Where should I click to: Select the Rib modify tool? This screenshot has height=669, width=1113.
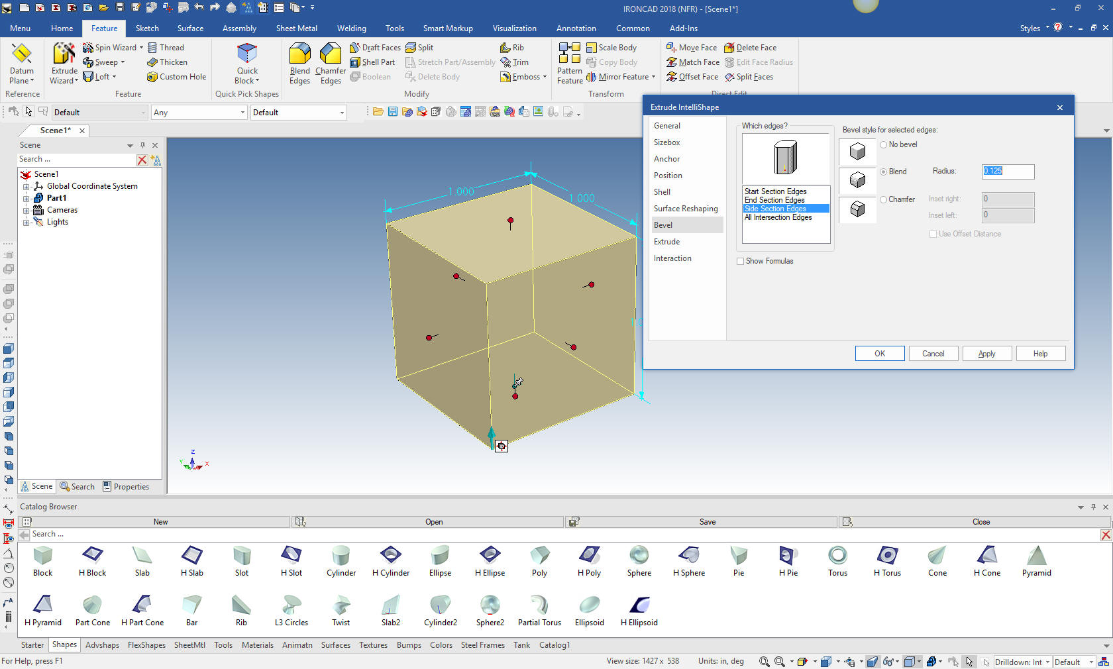(512, 48)
